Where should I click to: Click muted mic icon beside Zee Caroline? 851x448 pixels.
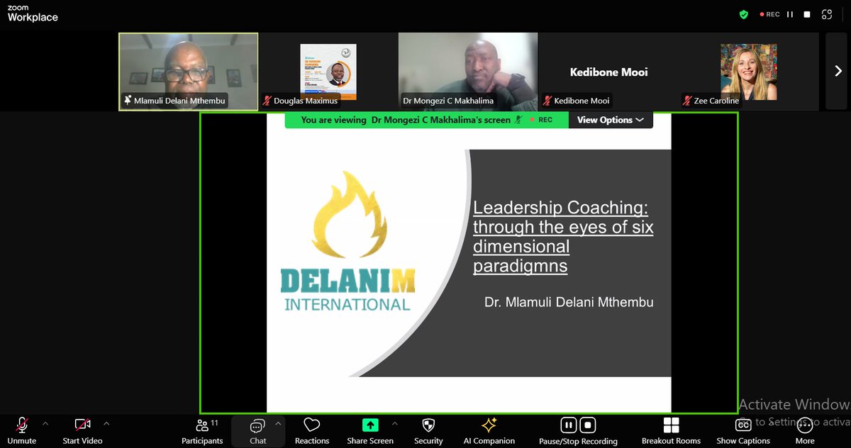687,101
